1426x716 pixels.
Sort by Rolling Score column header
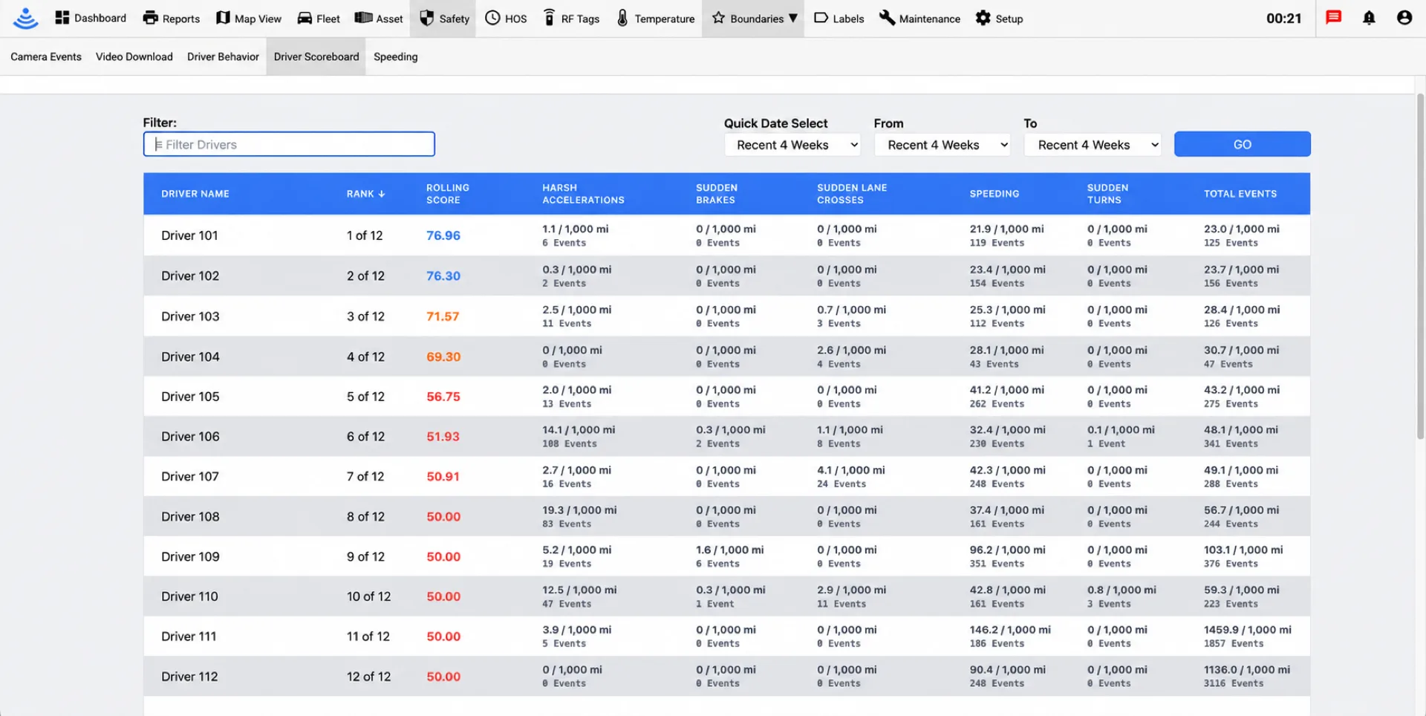coord(448,194)
